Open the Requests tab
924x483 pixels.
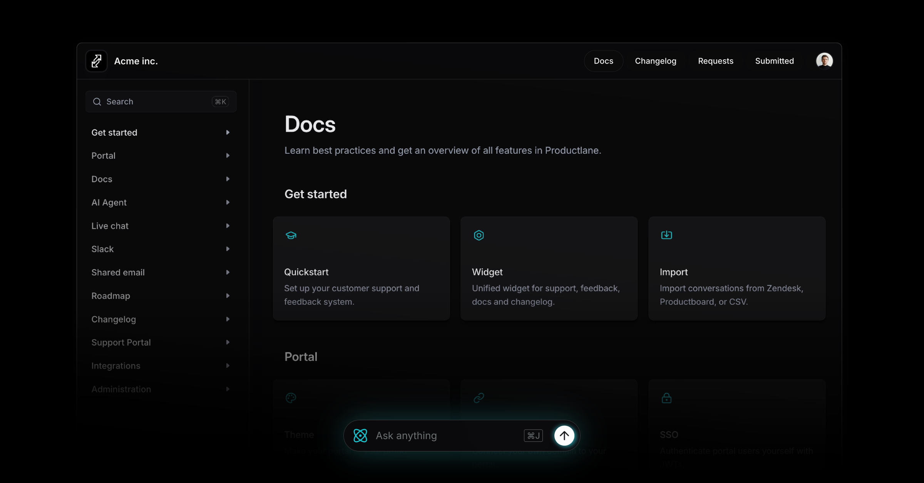tap(715, 61)
